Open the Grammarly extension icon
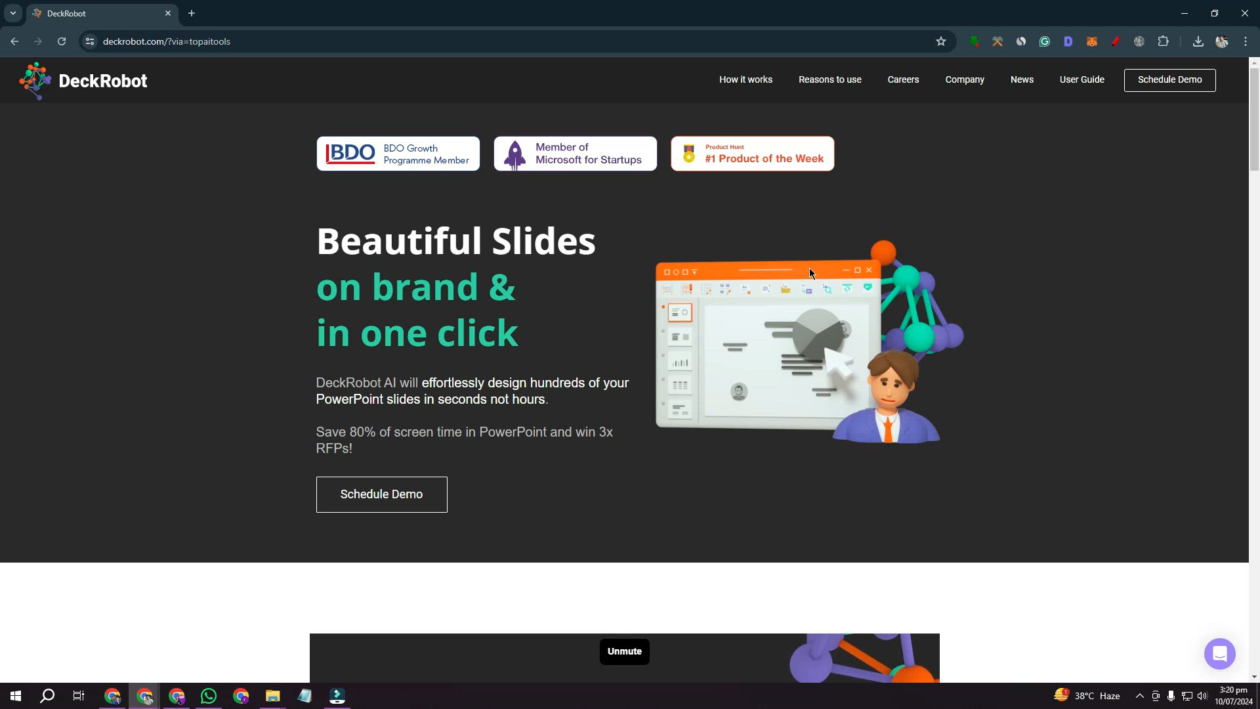This screenshot has width=1260, height=709. 1044,41
